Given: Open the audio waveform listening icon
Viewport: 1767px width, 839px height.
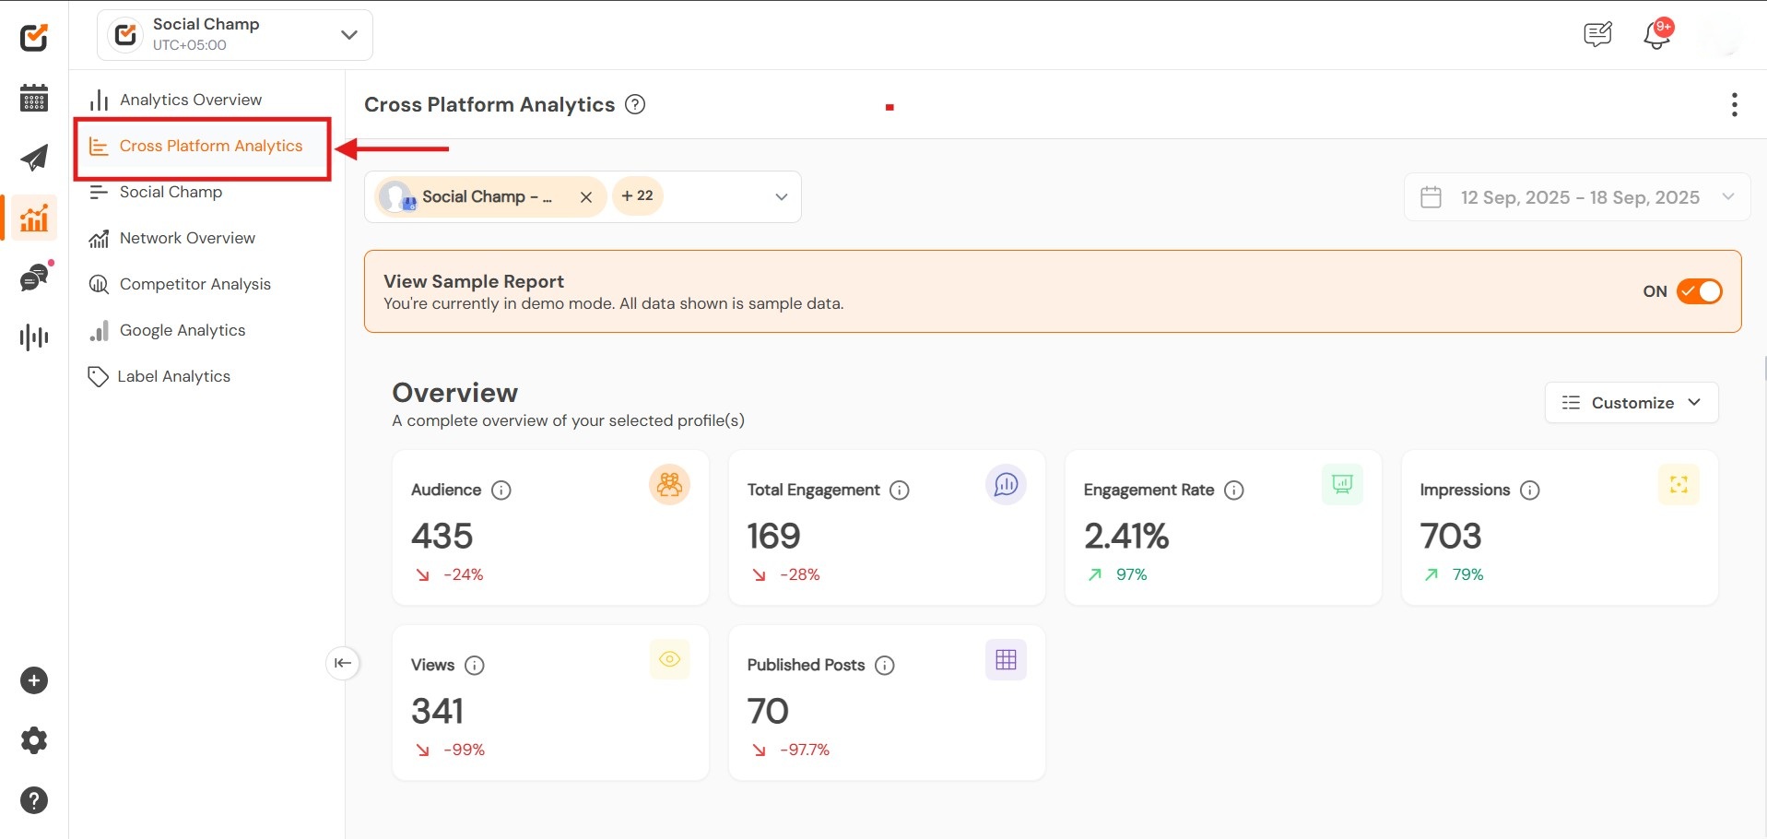Looking at the screenshot, I should point(34,337).
